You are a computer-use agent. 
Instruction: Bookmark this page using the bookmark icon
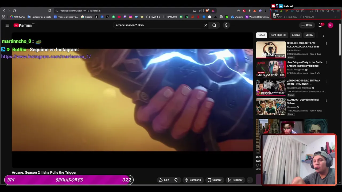(50, 11)
